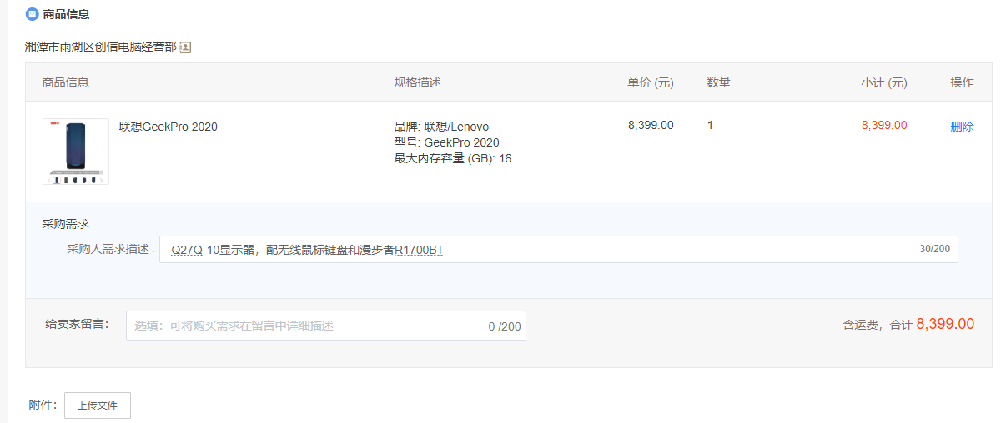This screenshot has height=423, width=1001.
Task: Select the quantity value 1
Action: pyautogui.click(x=710, y=125)
